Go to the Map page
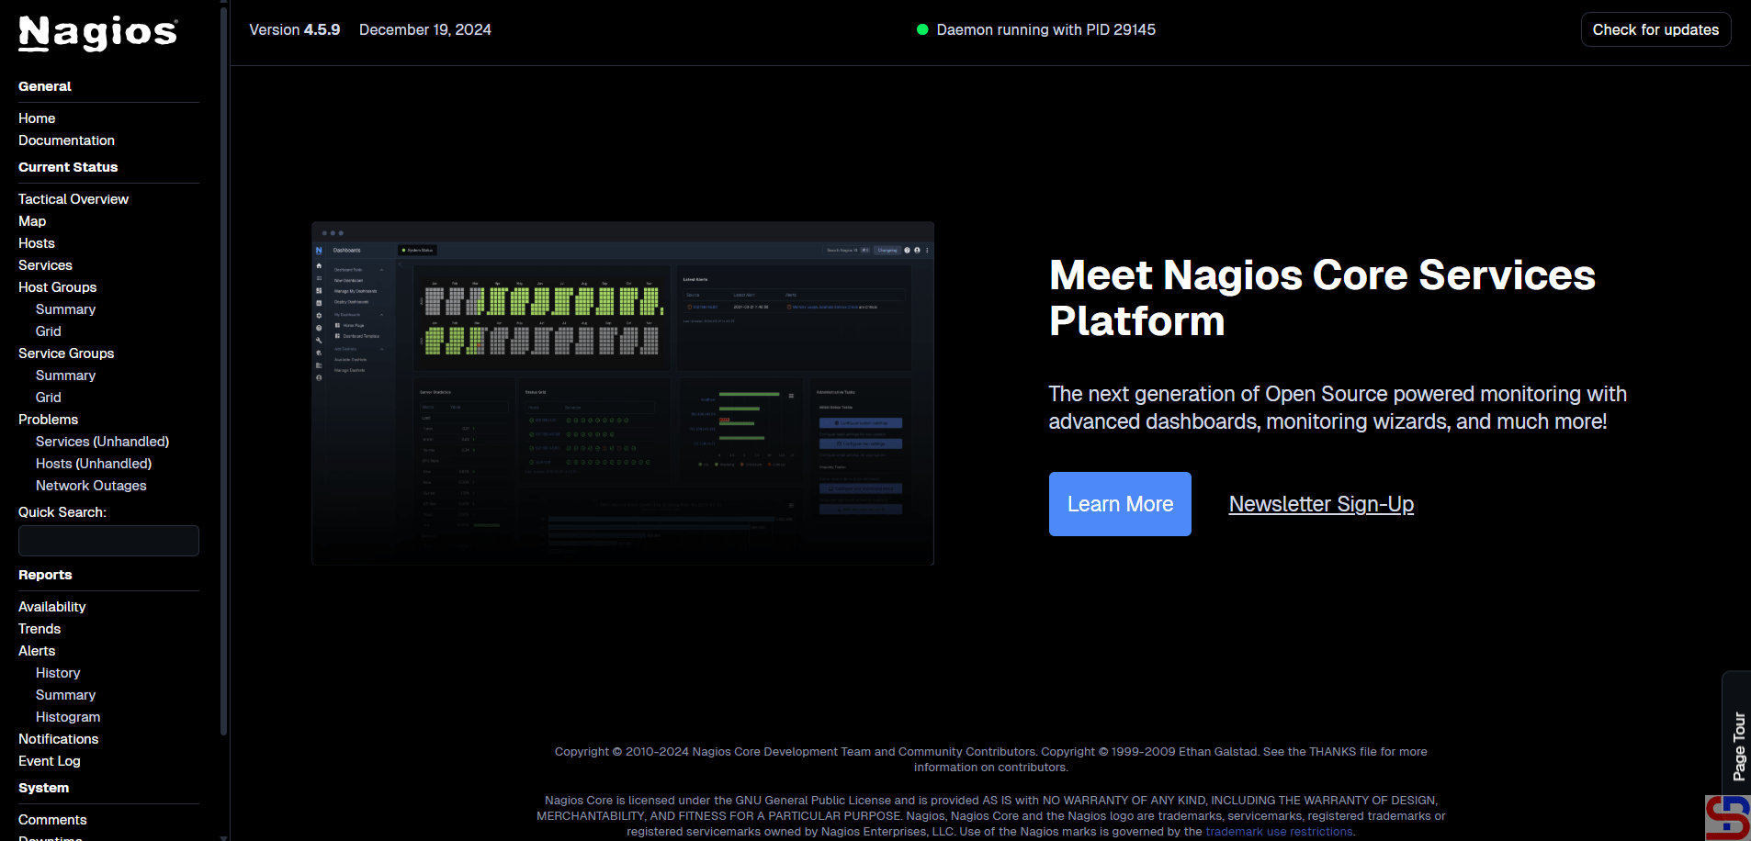The height and width of the screenshot is (841, 1751). point(32,221)
